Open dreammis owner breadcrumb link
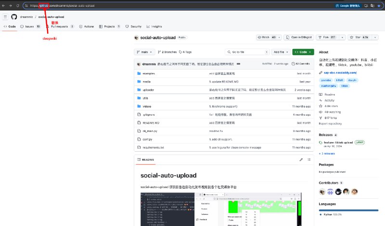This screenshot has height=226, width=385. tap(26, 17)
